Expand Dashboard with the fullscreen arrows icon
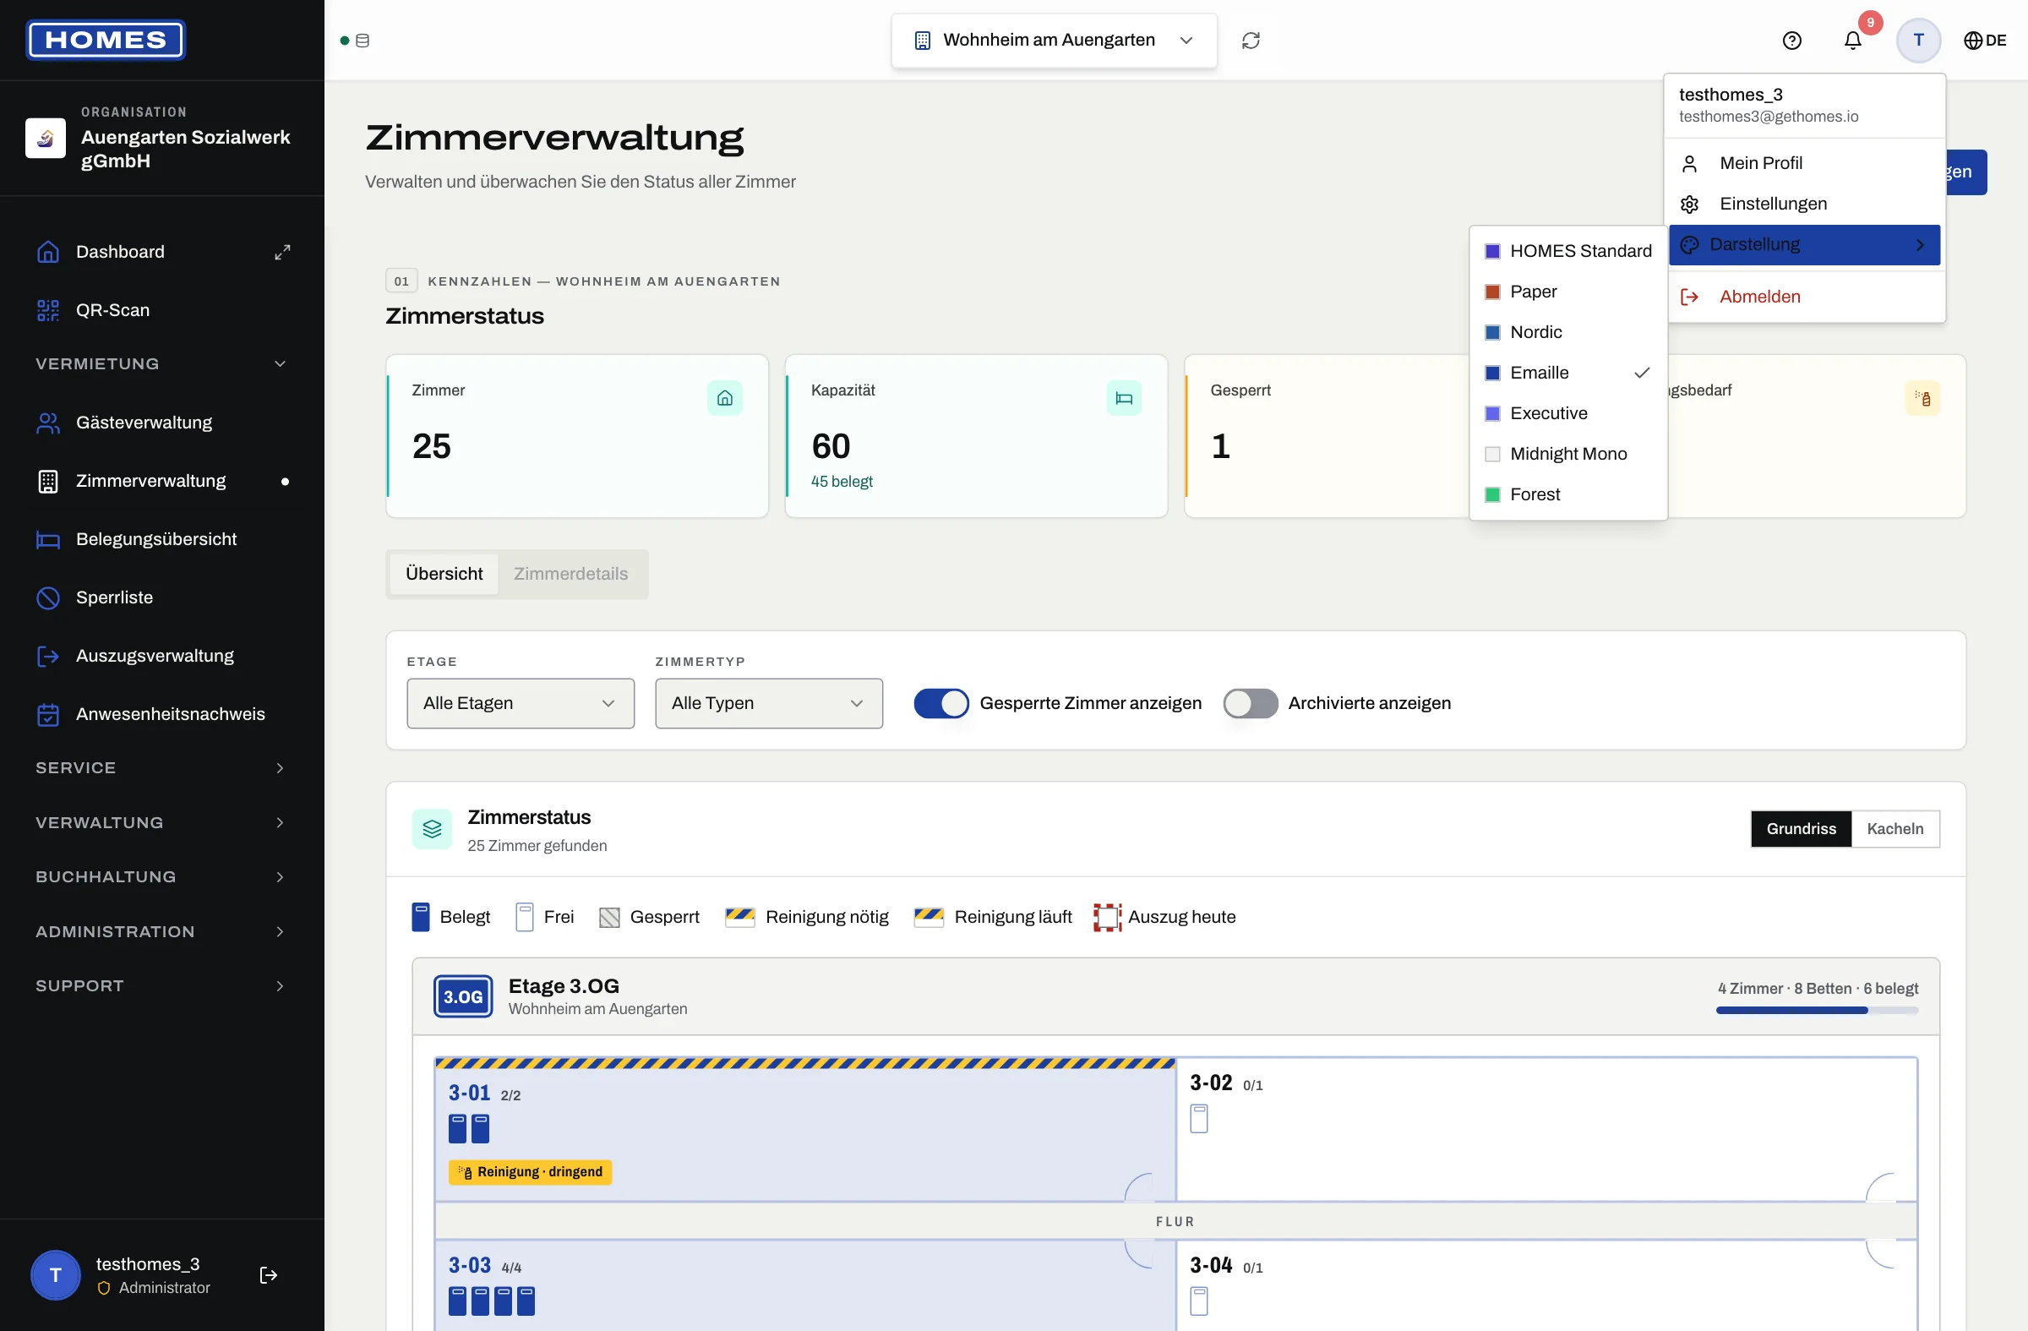Image resolution: width=2028 pixels, height=1331 pixels. click(x=282, y=252)
